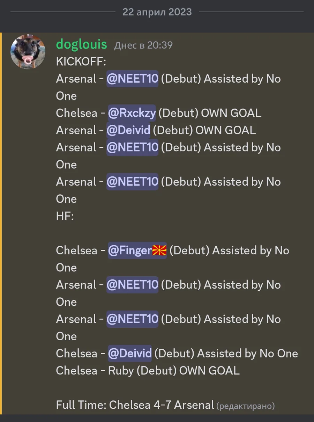
Task: Tap the yellow mention highlight bar
Action: tap(1, 224)
